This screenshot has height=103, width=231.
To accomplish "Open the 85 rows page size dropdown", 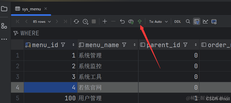I will tap(42, 22).
